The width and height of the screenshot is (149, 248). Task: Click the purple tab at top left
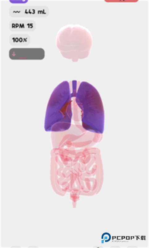pos(19,1)
